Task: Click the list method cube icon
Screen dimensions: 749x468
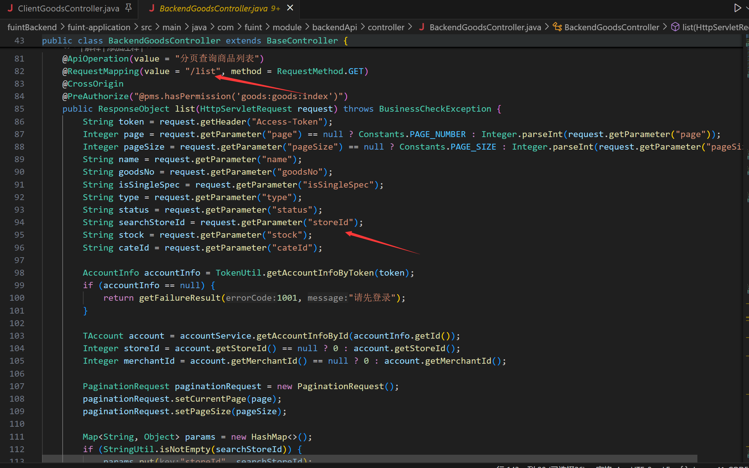Action: pos(675,27)
